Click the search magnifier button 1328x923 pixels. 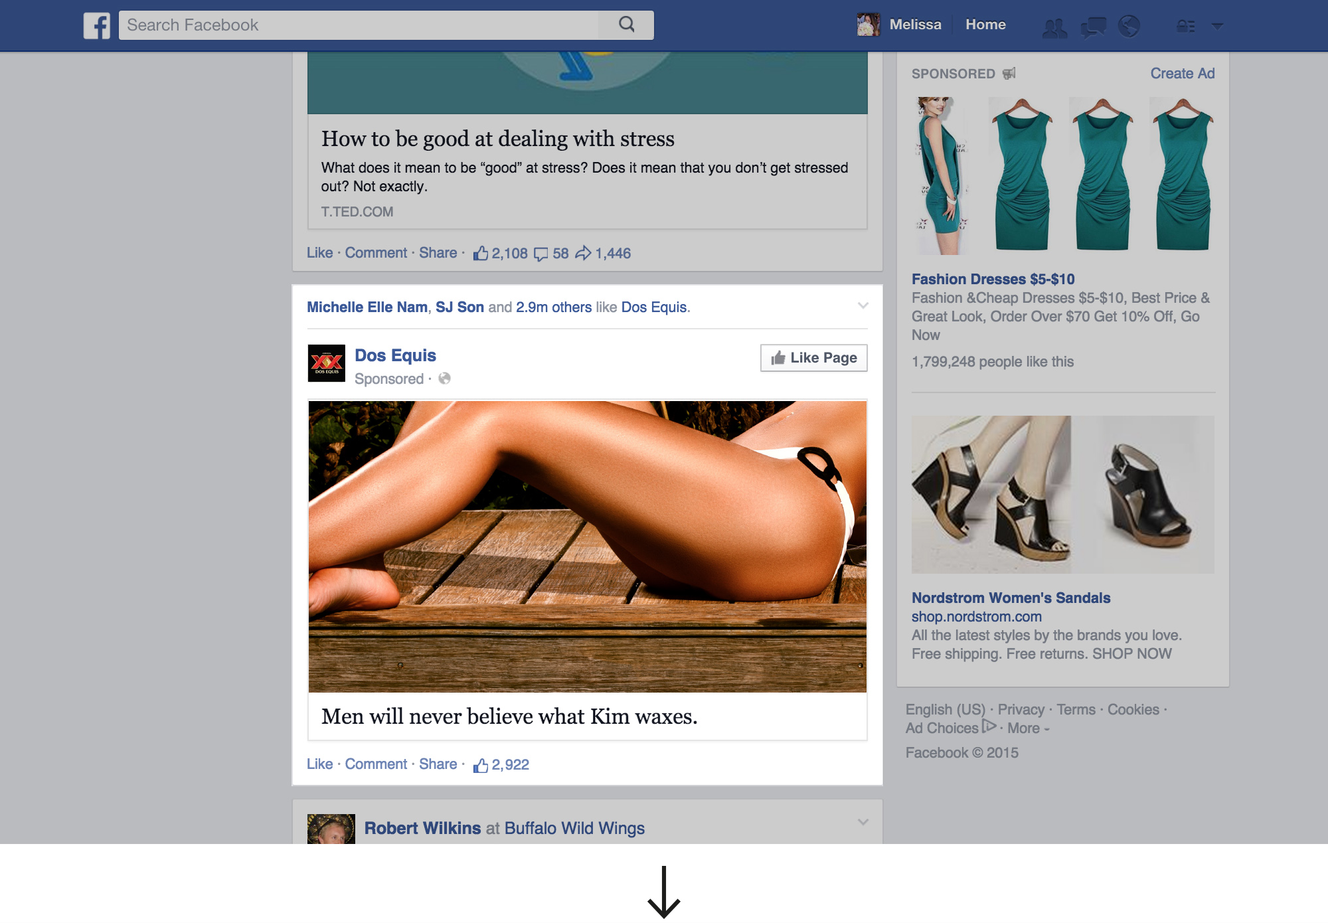pyautogui.click(x=626, y=25)
